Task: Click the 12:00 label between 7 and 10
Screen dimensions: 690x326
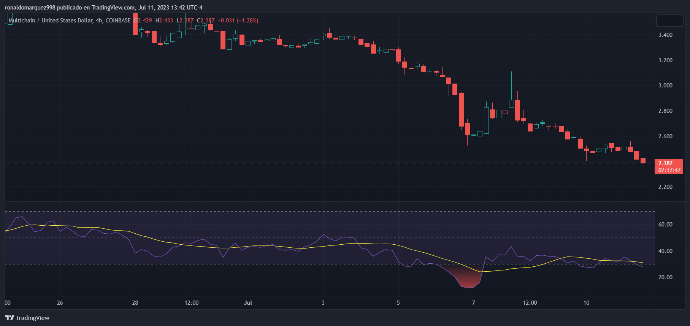Action: (530, 303)
